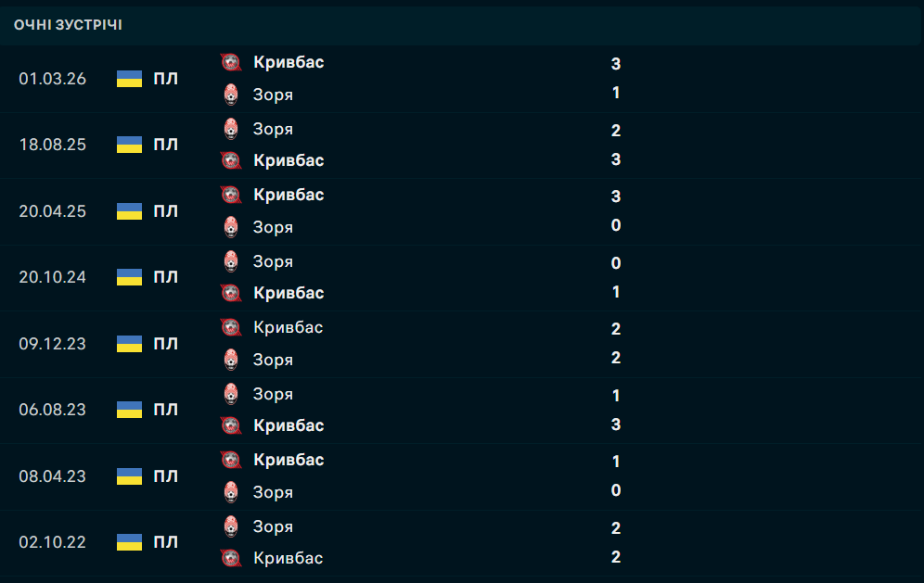Open the match dated 09.12.23
Image resolution: width=924 pixels, height=583 pixels.
pyautogui.click(x=462, y=344)
